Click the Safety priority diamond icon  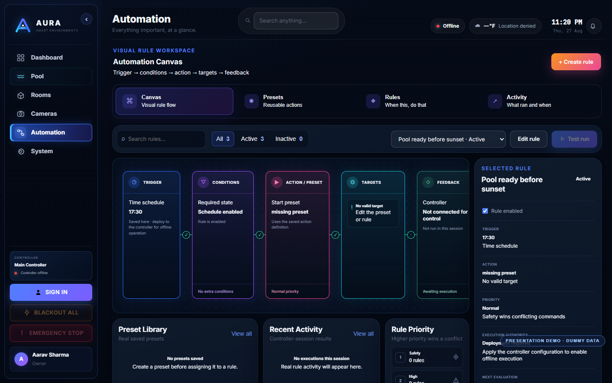[456, 357]
